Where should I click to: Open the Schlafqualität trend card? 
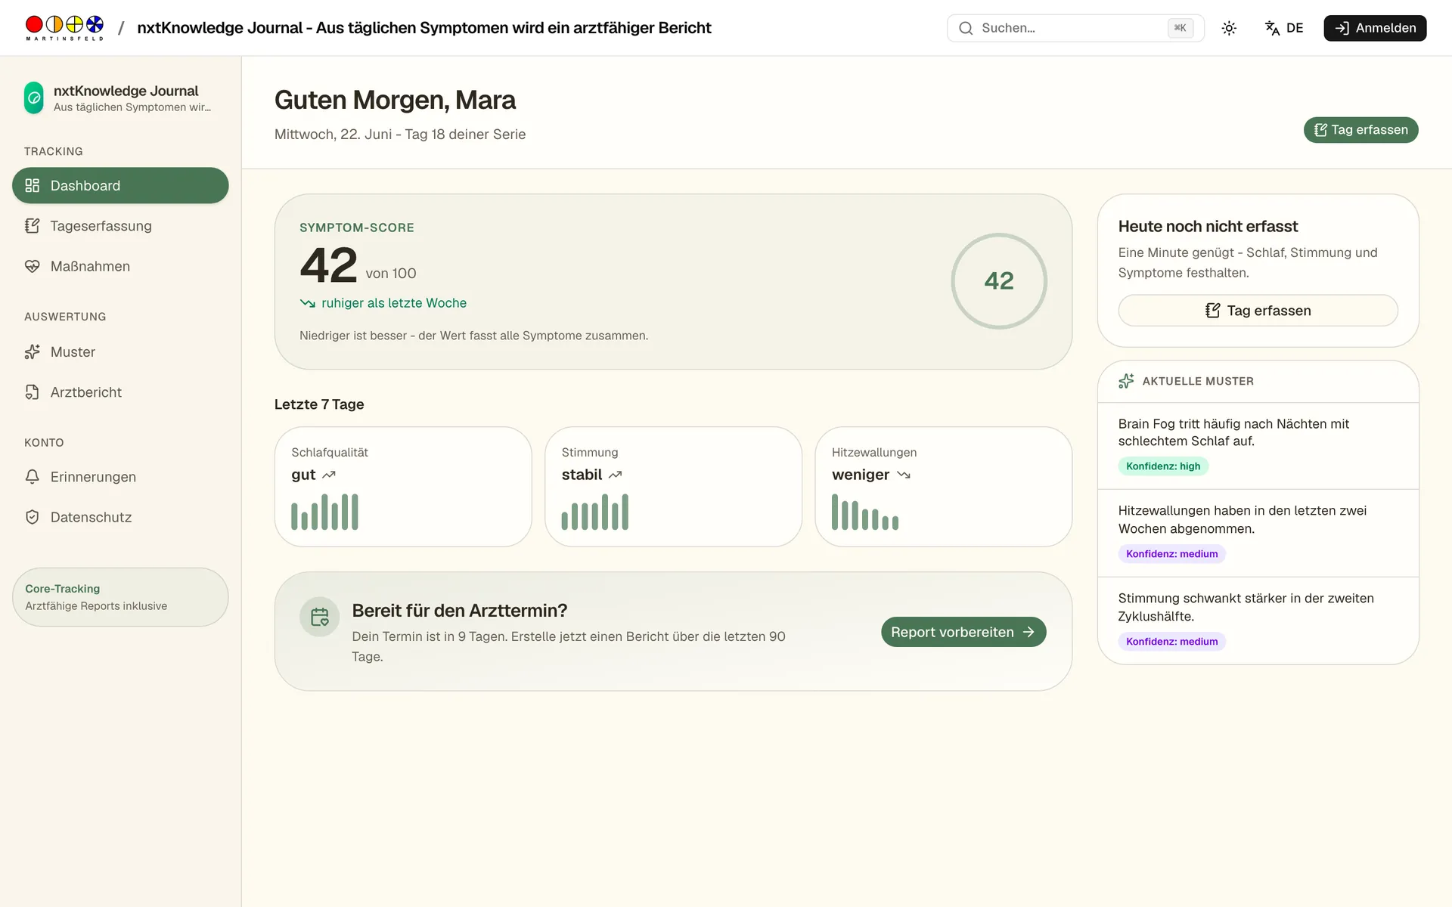[x=403, y=487]
